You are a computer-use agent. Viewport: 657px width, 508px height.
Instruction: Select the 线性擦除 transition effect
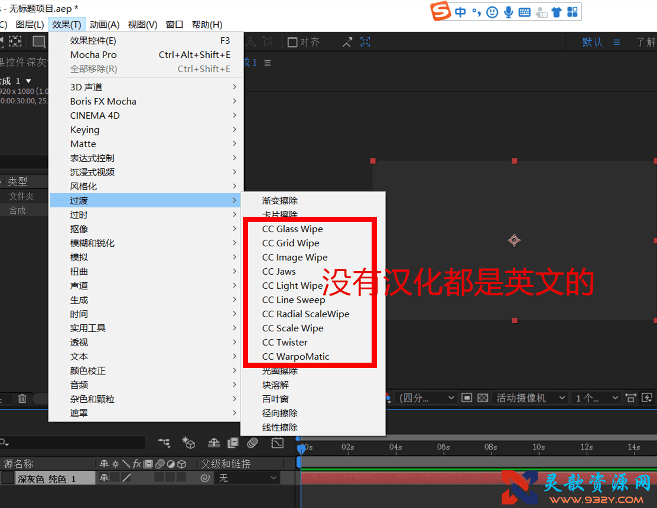(x=313, y=427)
